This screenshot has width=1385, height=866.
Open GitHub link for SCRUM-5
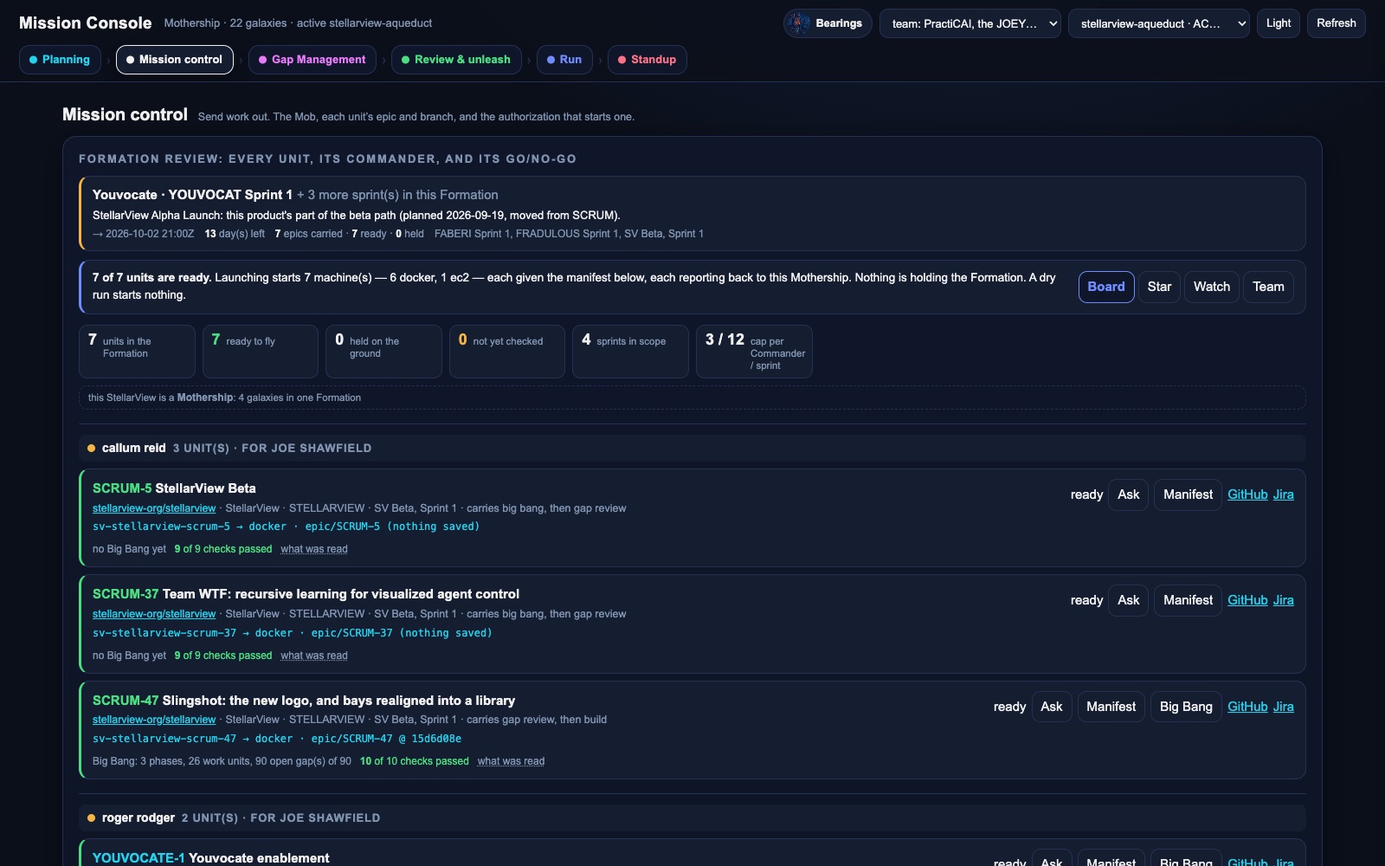(x=1247, y=494)
